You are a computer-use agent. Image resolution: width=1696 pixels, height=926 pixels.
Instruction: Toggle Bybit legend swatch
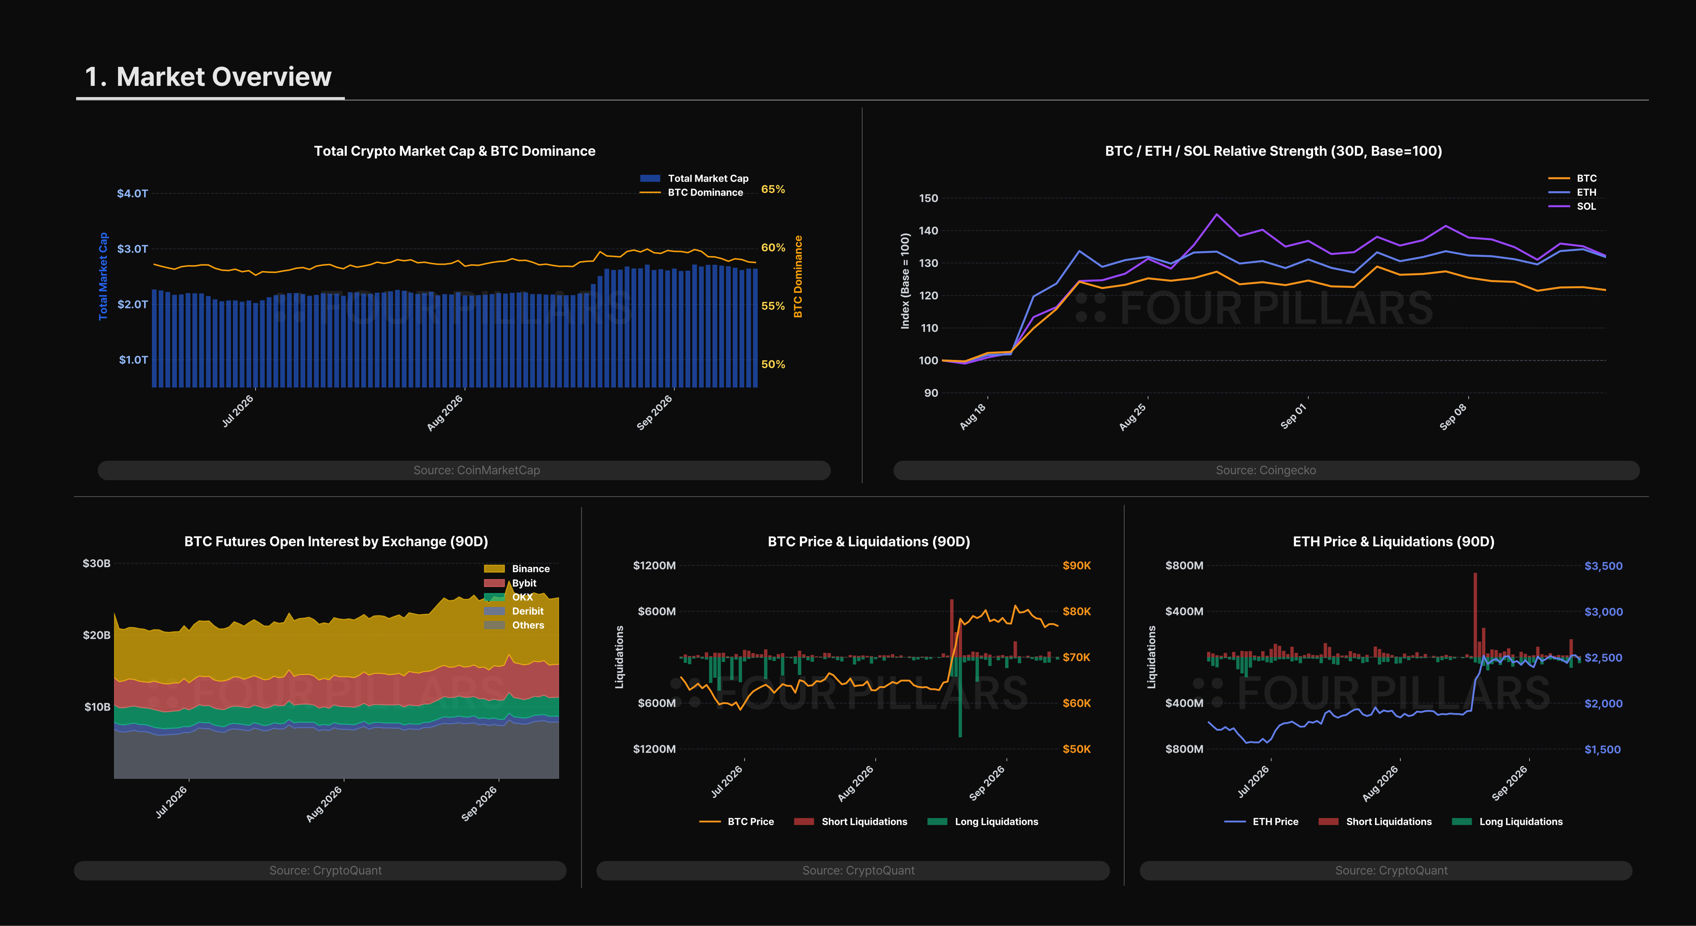click(x=494, y=583)
